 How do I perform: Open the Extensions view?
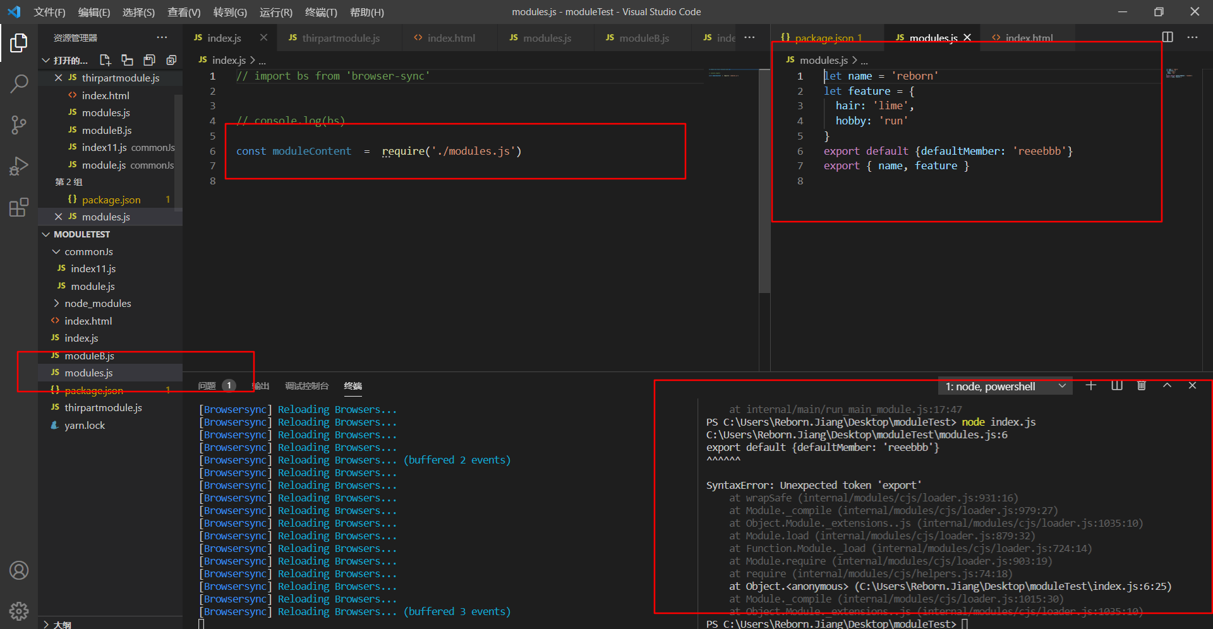pos(19,207)
